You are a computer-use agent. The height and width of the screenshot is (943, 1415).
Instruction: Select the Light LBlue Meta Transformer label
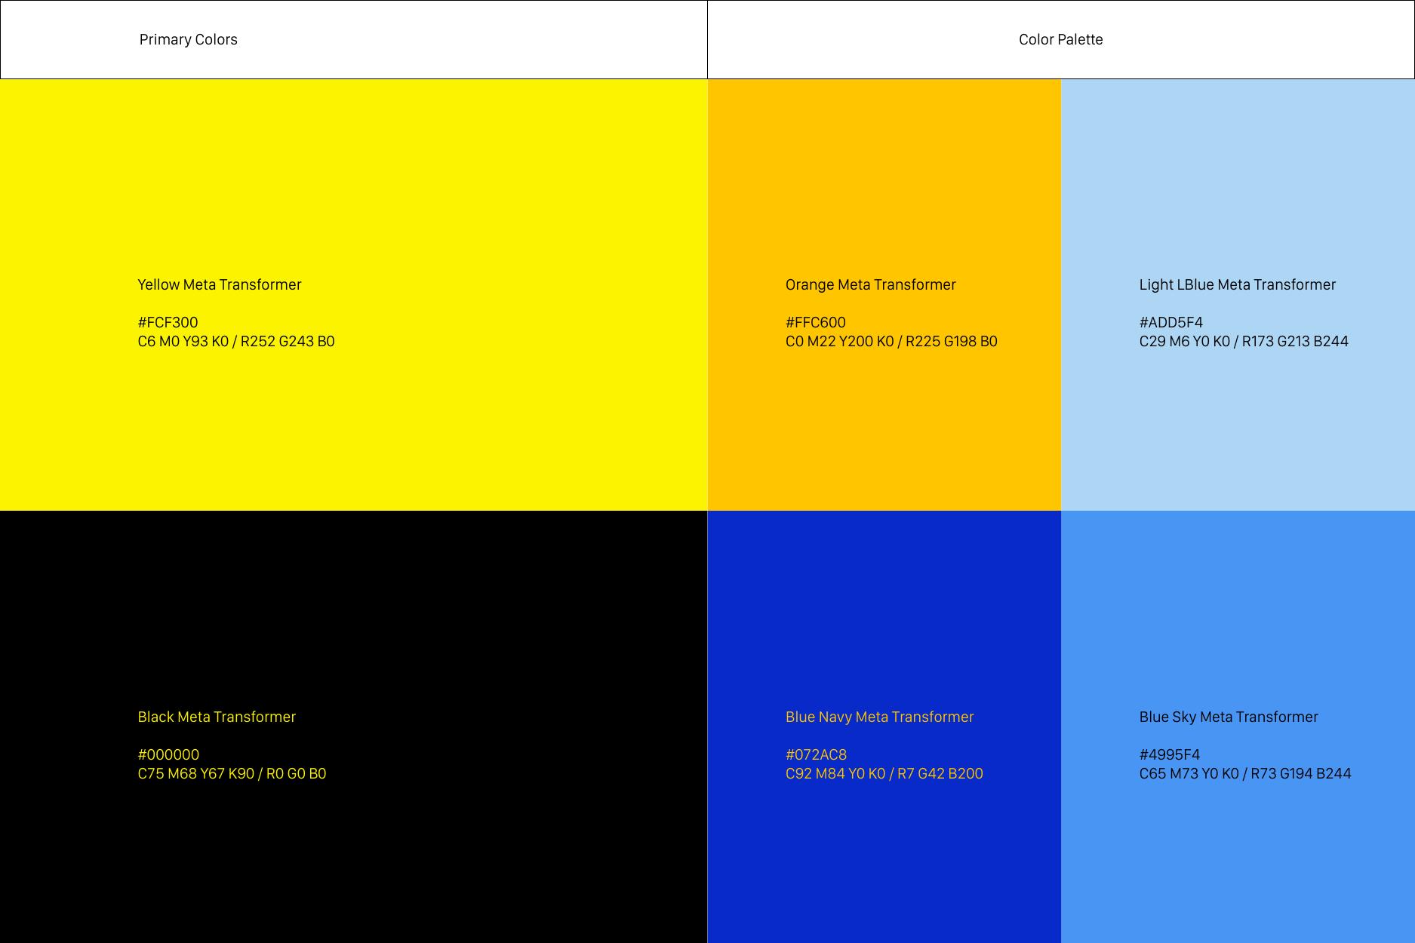pos(1238,284)
